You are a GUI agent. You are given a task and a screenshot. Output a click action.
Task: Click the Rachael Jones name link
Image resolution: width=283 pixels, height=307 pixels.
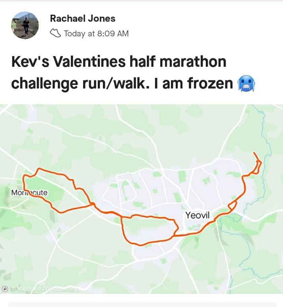pyautogui.click(x=83, y=19)
